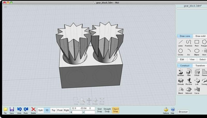Open the Help icon
The height and width of the screenshot is (118, 207).
pyautogui.click(x=173, y=110)
